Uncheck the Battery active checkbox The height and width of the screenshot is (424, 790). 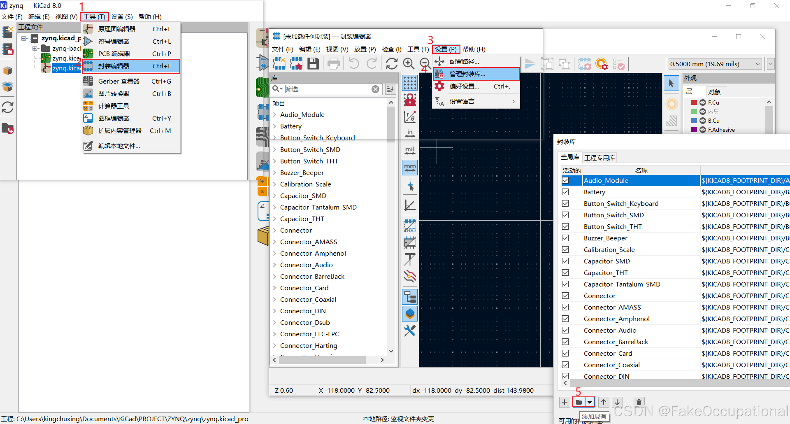click(565, 192)
